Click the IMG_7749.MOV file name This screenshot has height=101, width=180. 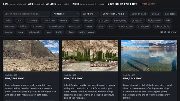point(132,78)
